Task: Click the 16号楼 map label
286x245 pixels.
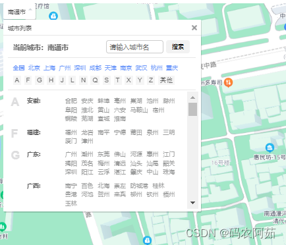Action: (220, 163)
